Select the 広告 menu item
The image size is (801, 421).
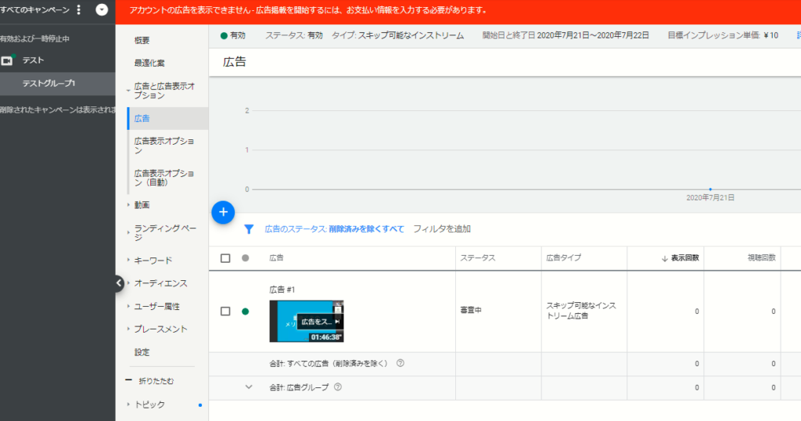tap(167, 118)
